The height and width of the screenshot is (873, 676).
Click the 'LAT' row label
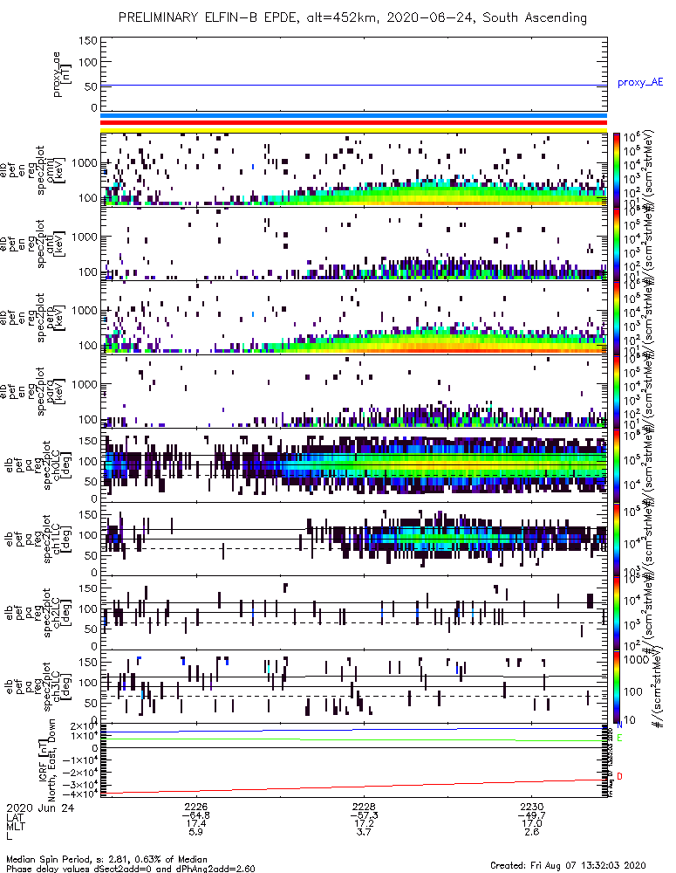(15, 817)
